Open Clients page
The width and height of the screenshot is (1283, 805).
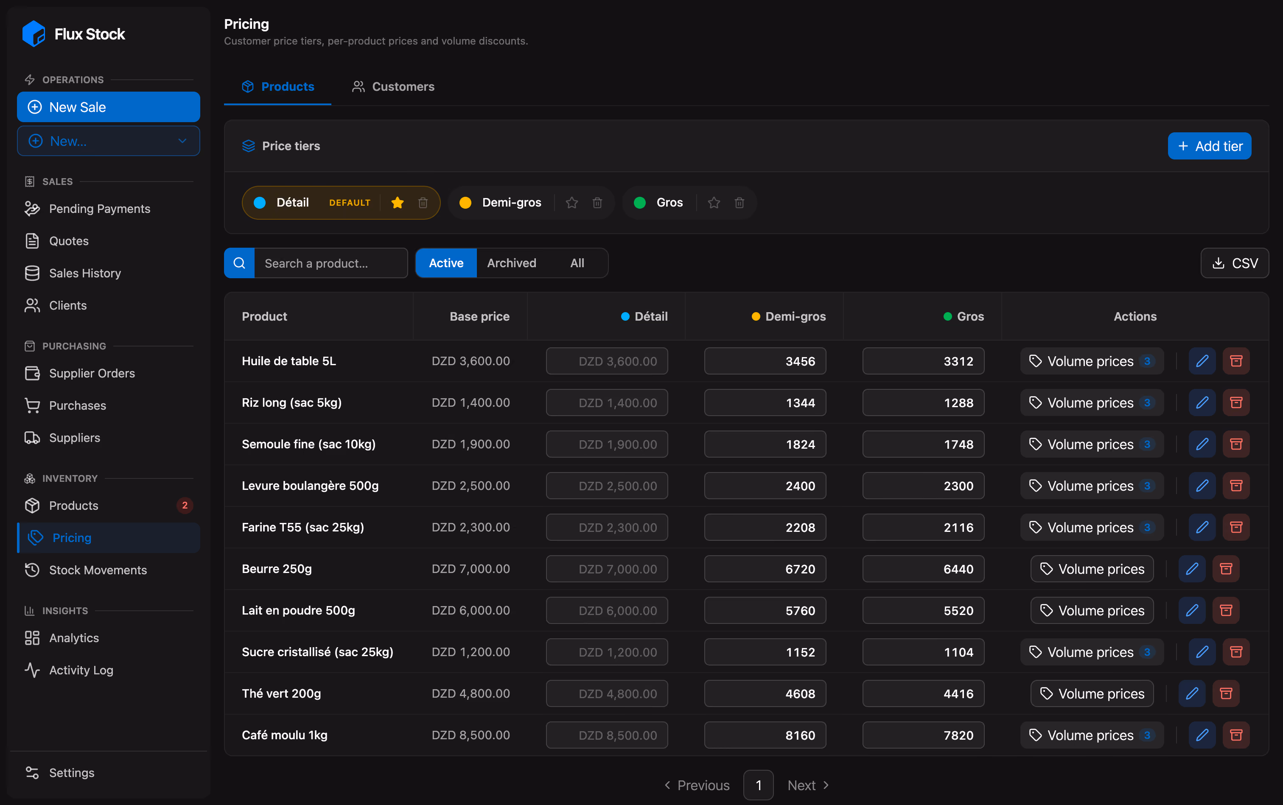[x=109, y=305]
